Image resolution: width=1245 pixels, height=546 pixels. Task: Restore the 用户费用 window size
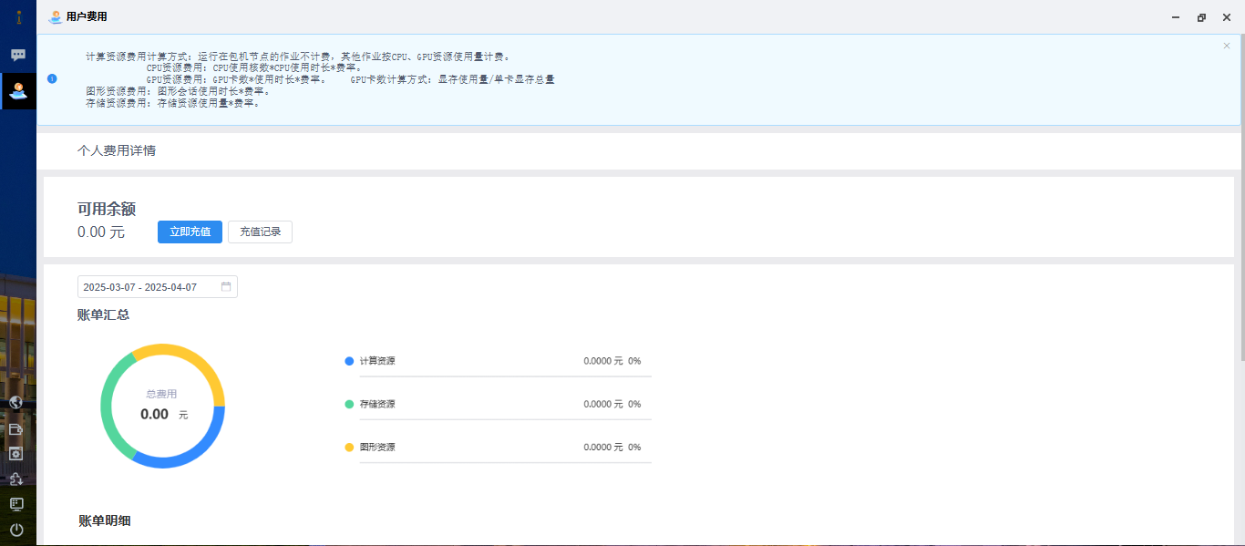point(1201,17)
